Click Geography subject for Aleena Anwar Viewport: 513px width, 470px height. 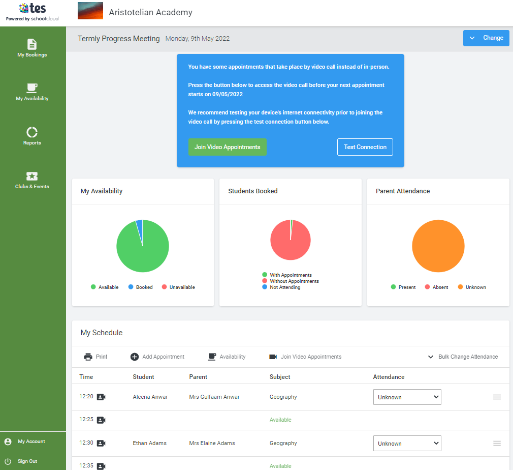click(283, 397)
